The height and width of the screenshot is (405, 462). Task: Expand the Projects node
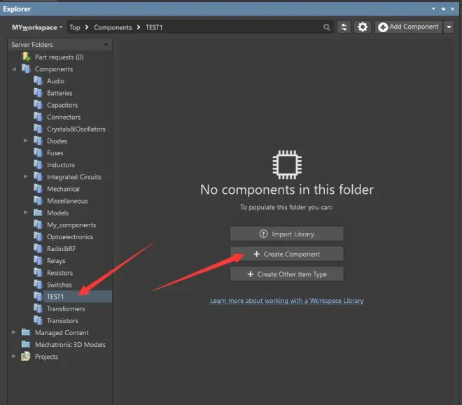[x=13, y=356]
